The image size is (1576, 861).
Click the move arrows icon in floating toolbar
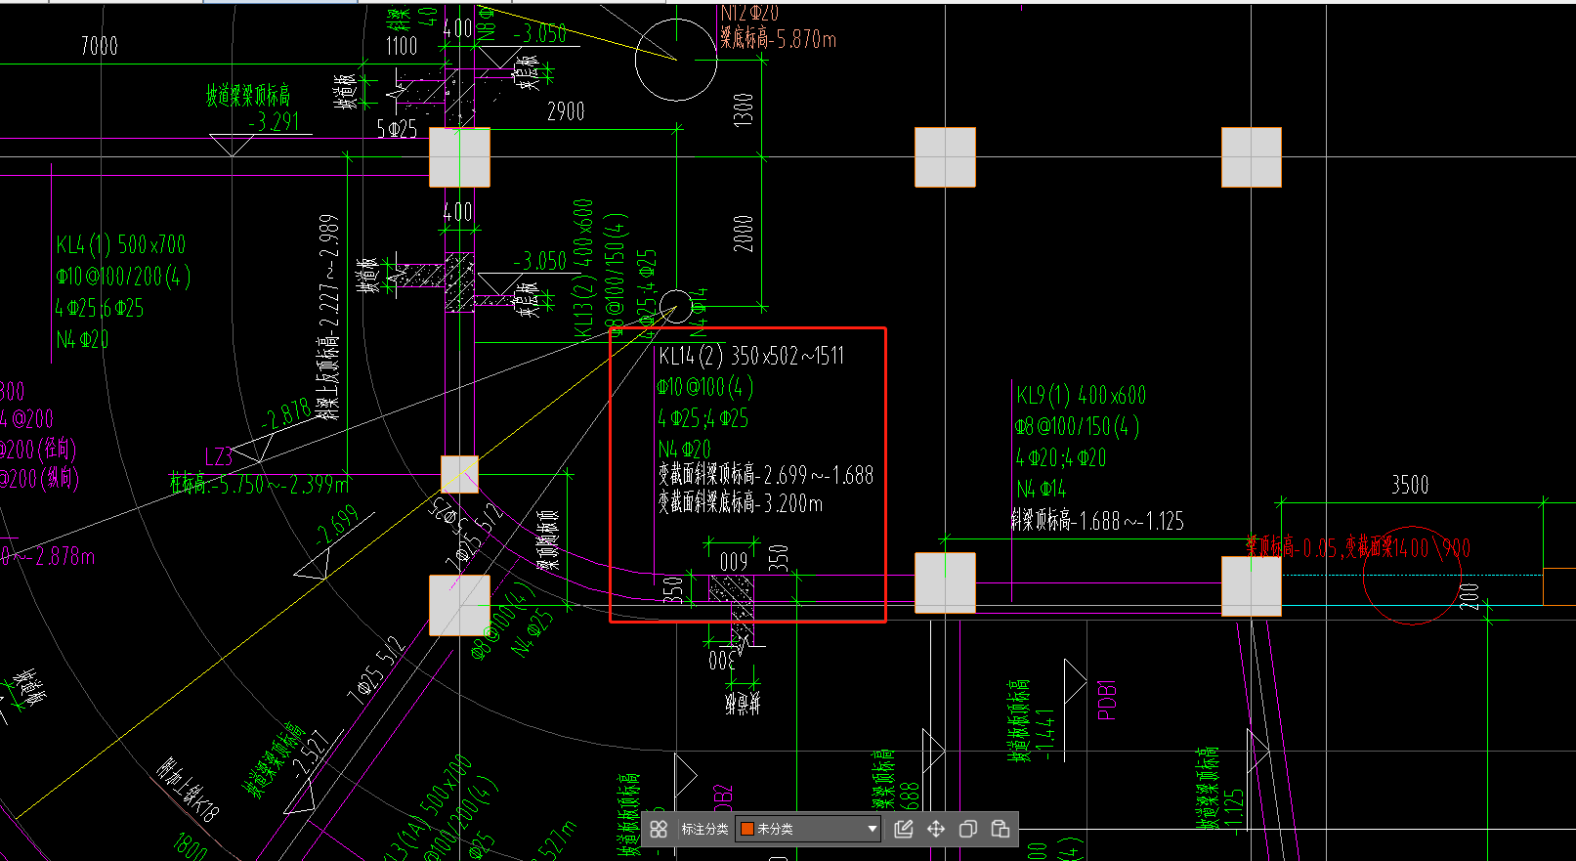(x=936, y=829)
